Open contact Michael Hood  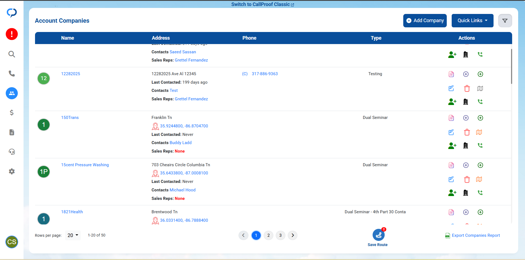pyautogui.click(x=182, y=190)
